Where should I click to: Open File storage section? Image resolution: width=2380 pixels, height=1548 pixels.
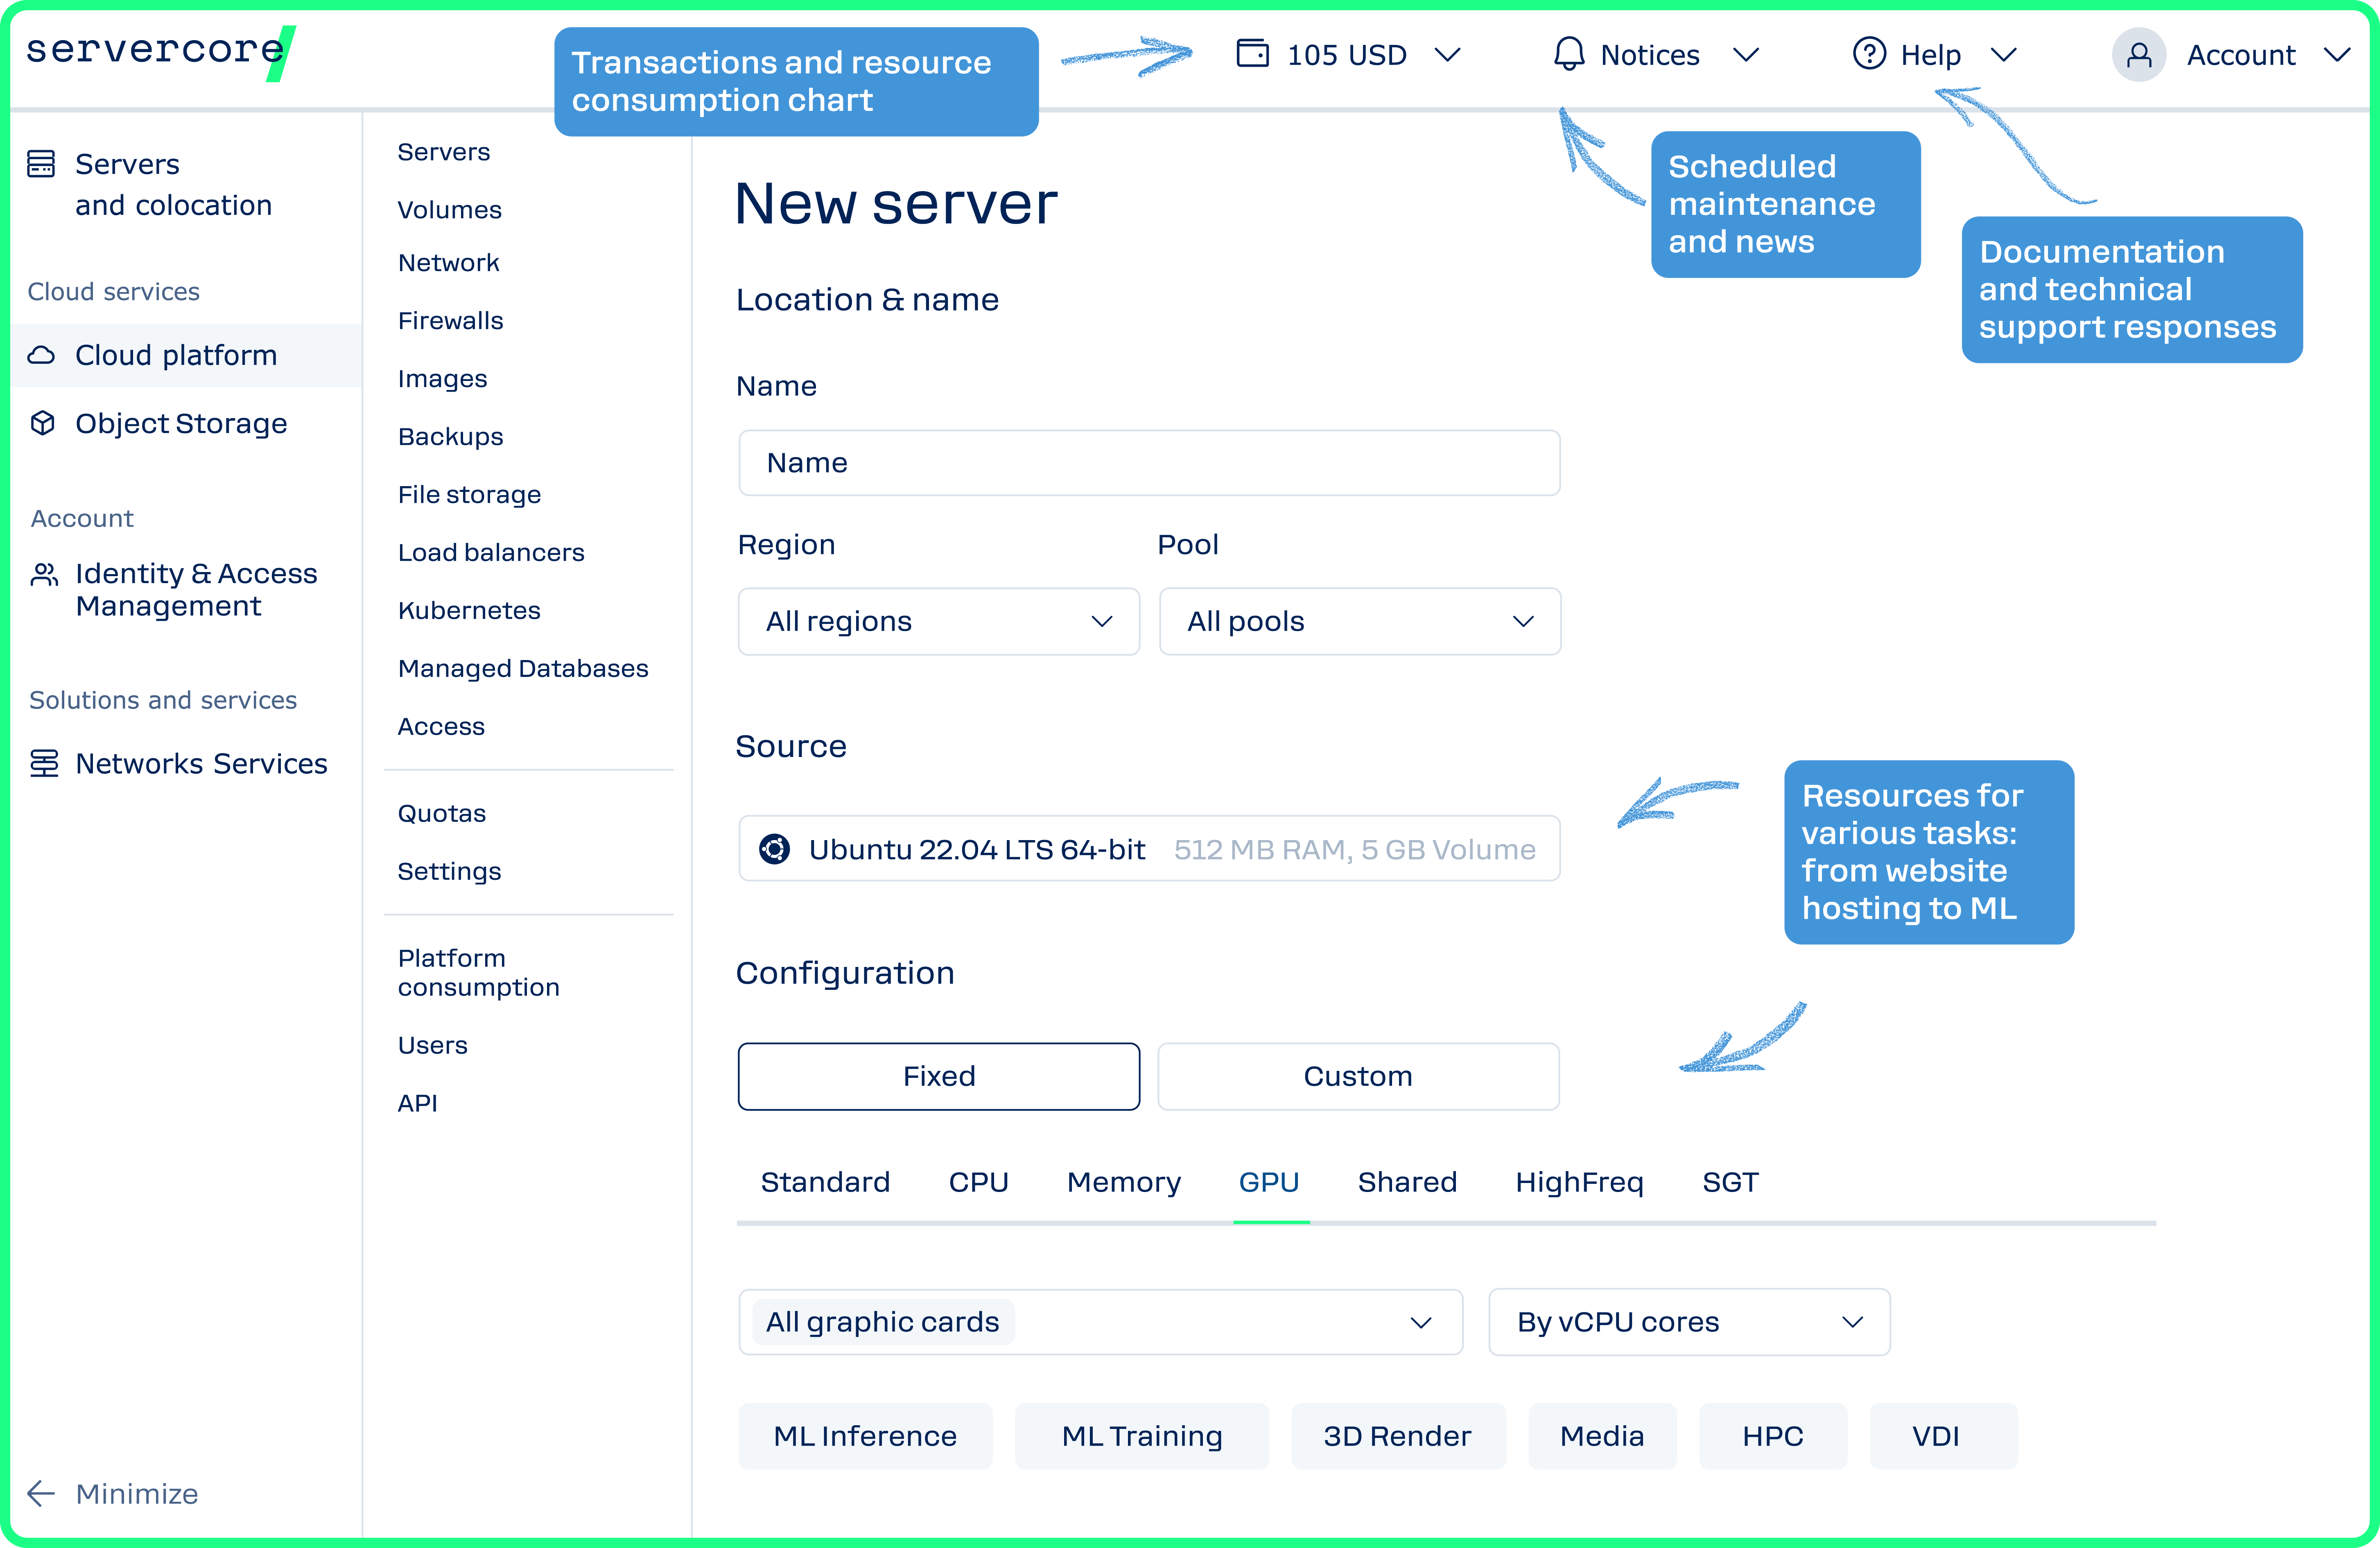click(469, 495)
